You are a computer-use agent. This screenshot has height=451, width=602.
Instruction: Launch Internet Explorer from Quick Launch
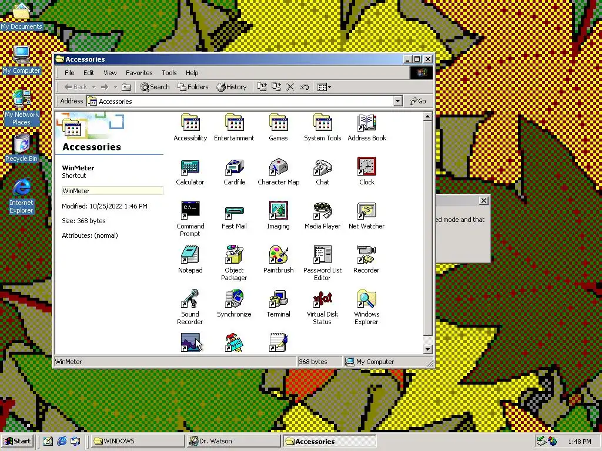point(62,441)
